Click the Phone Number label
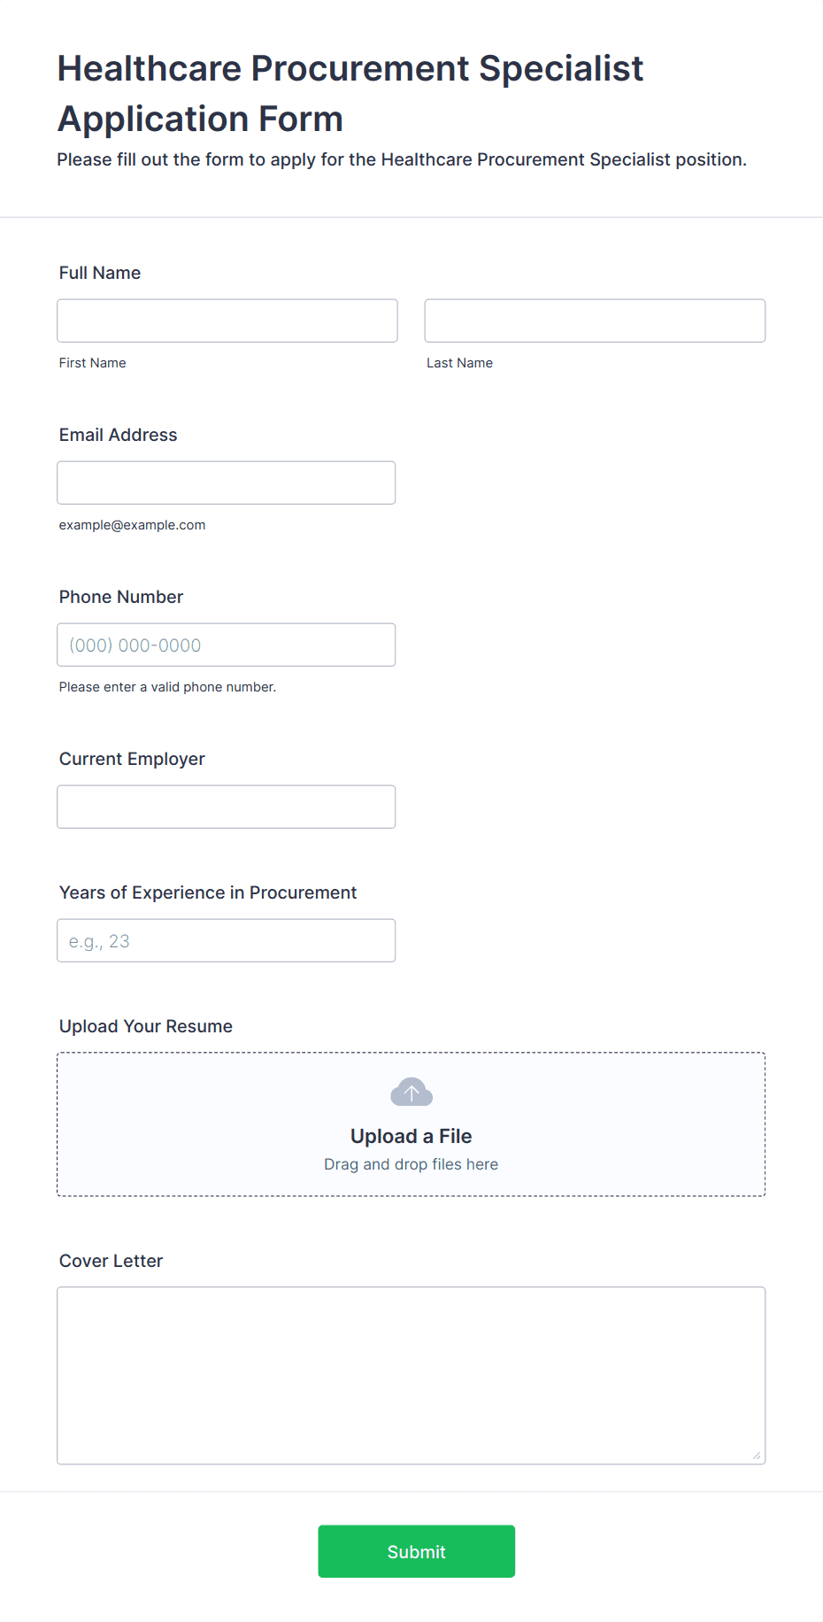 [x=121, y=597]
